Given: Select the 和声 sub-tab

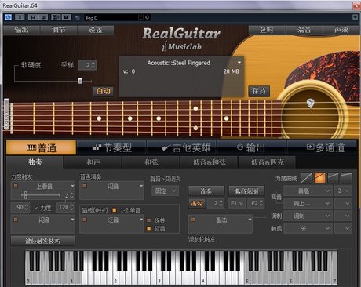Looking at the screenshot, I should click(93, 162).
